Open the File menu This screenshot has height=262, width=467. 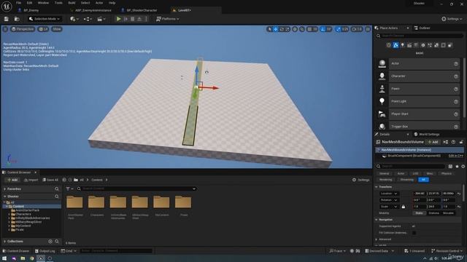point(18,3)
